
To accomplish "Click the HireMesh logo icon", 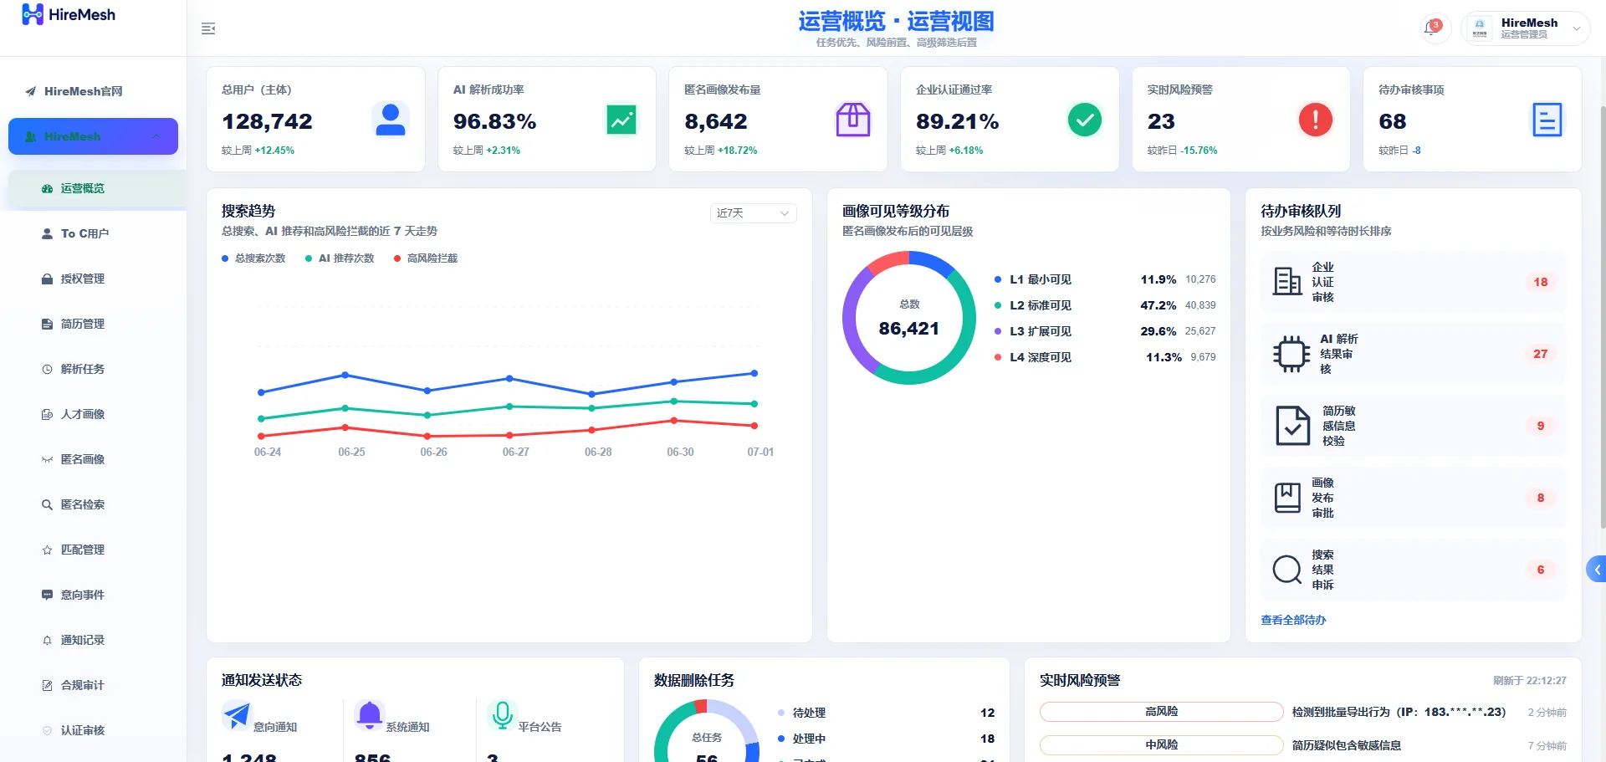I will tap(33, 14).
